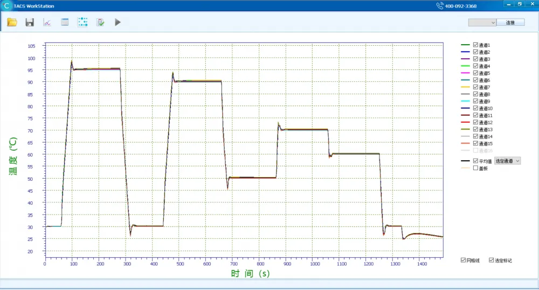
Task: Open a data file with the folder icon
Action: click(x=12, y=22)
